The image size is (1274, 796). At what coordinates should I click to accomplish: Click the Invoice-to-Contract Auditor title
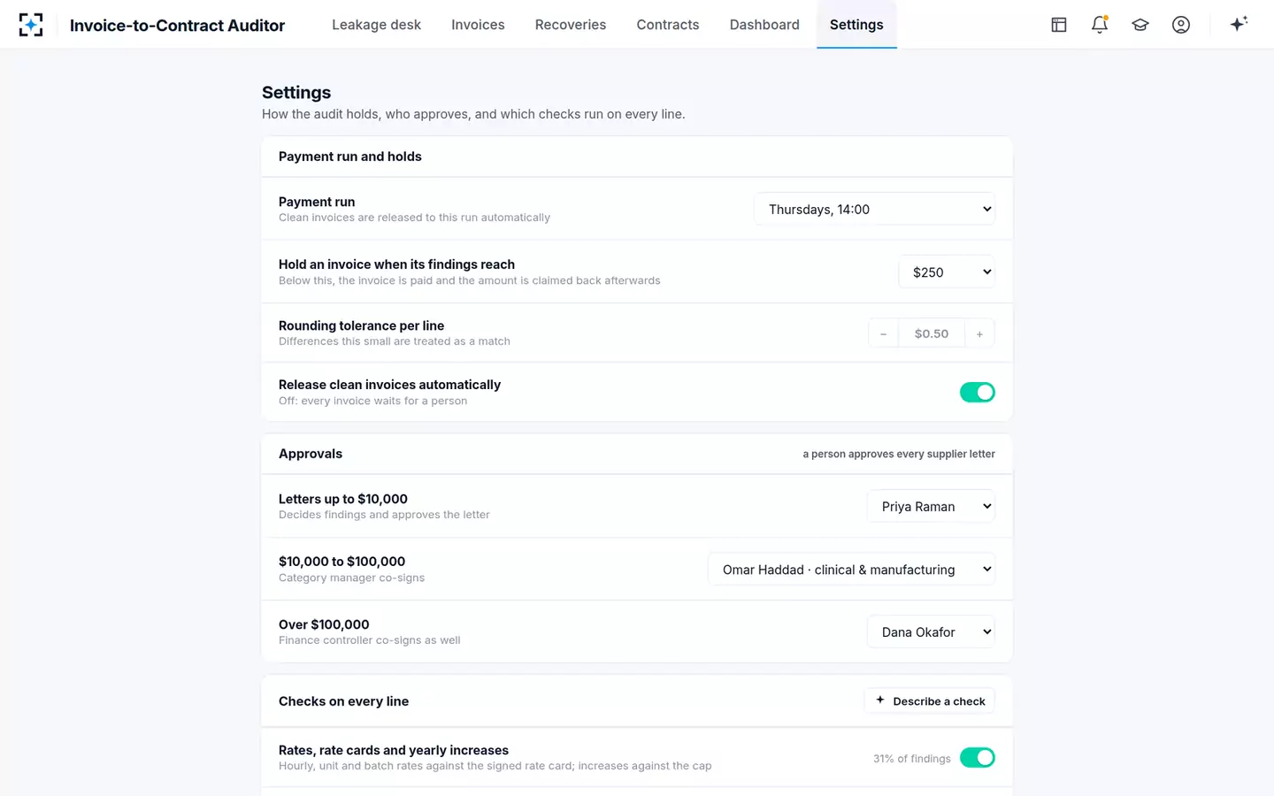(177, 26)
